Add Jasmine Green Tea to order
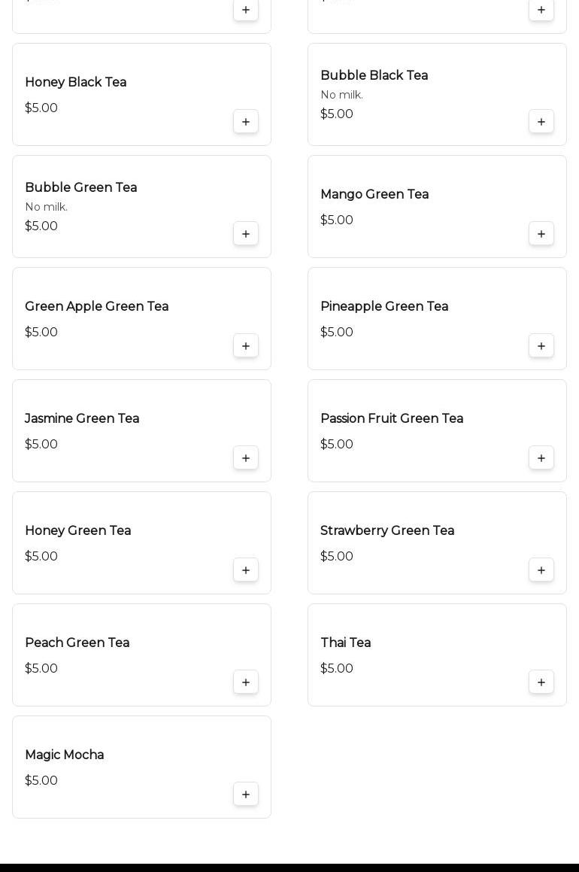This screenshot has width=579, height=872. coord(246,458)
